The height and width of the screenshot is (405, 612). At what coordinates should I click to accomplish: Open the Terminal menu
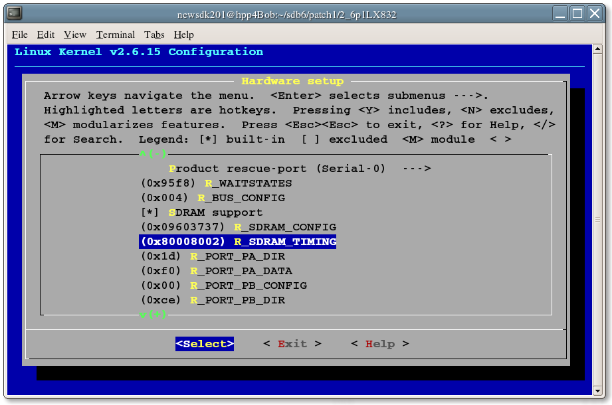(116, 35)
